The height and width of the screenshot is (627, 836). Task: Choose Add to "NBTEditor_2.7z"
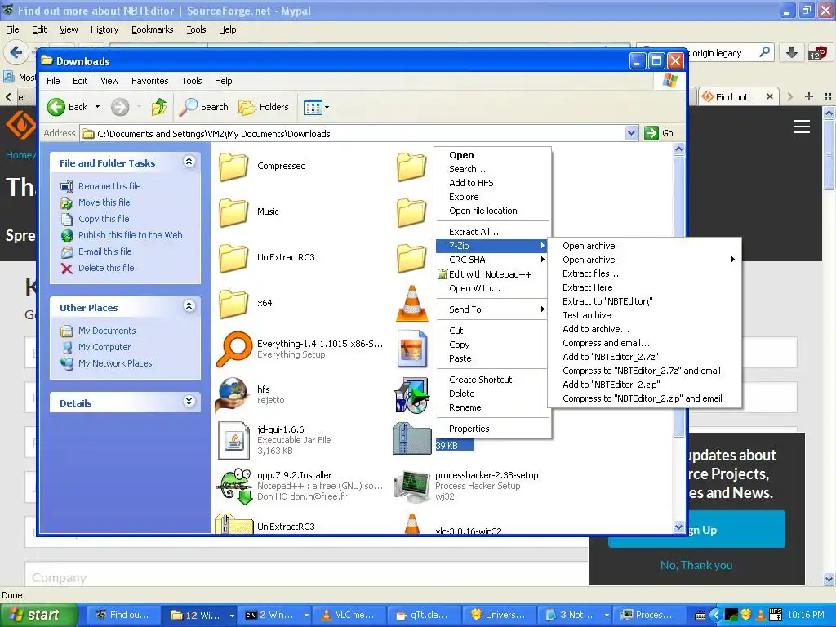click(x=644, y=357)
